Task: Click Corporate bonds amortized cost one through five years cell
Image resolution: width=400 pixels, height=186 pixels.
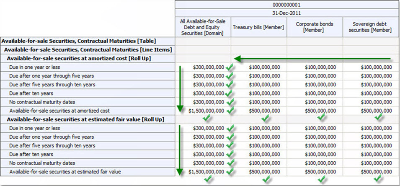Action: 315,76
